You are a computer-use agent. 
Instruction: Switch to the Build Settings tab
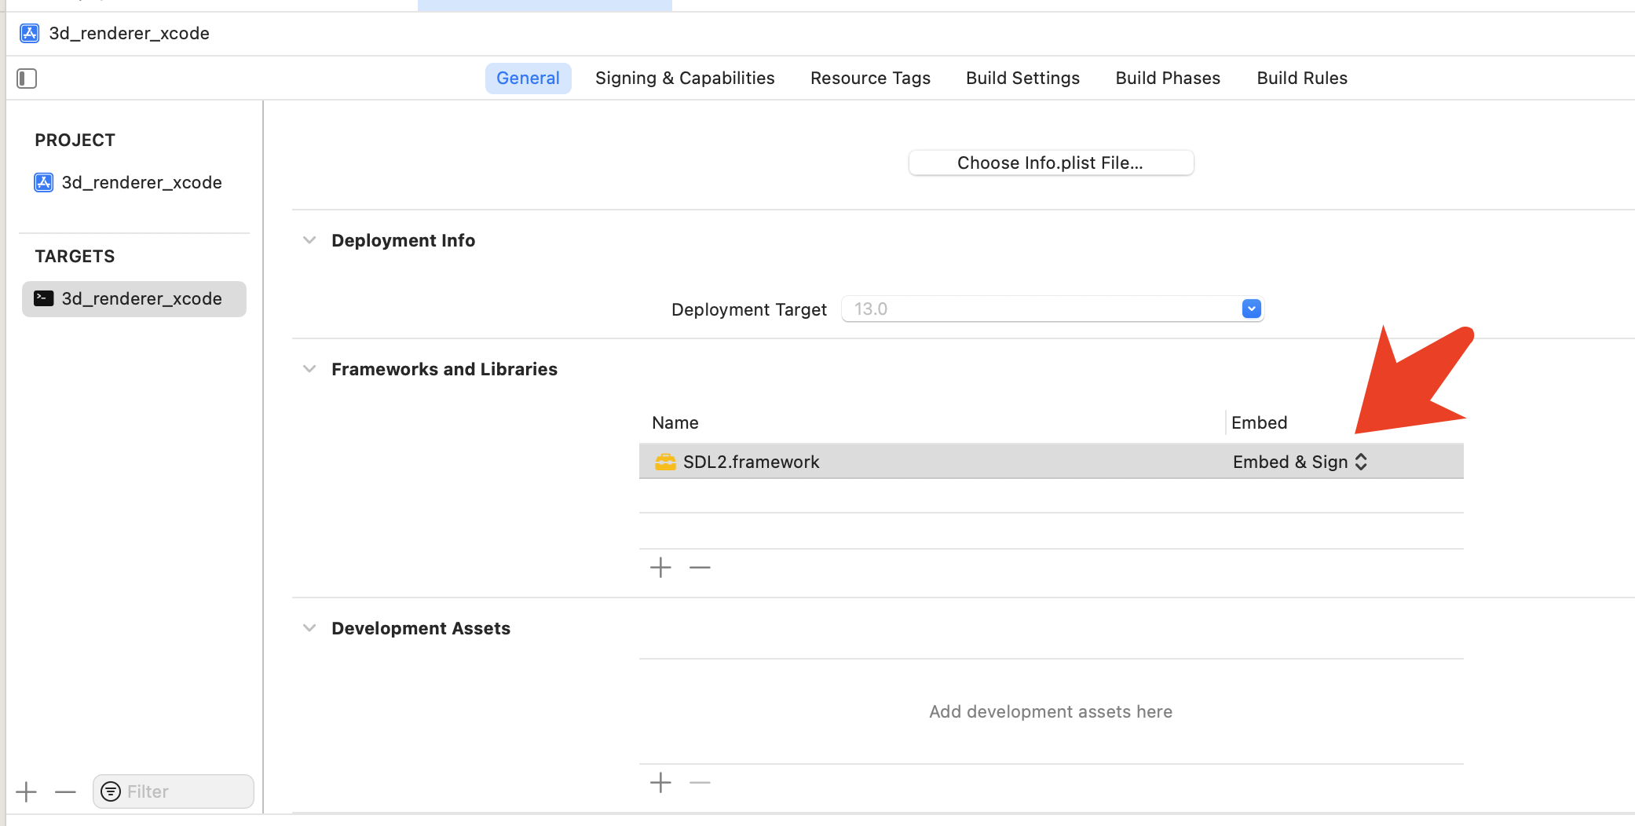click(1022, 79)
